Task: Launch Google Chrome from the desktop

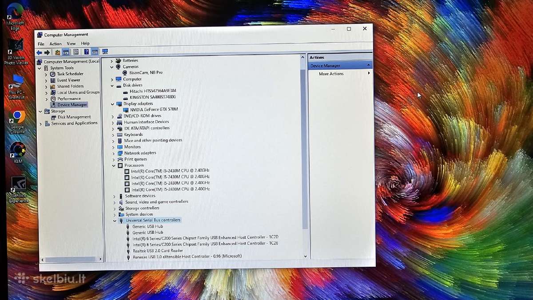Action: click(17, 122)
